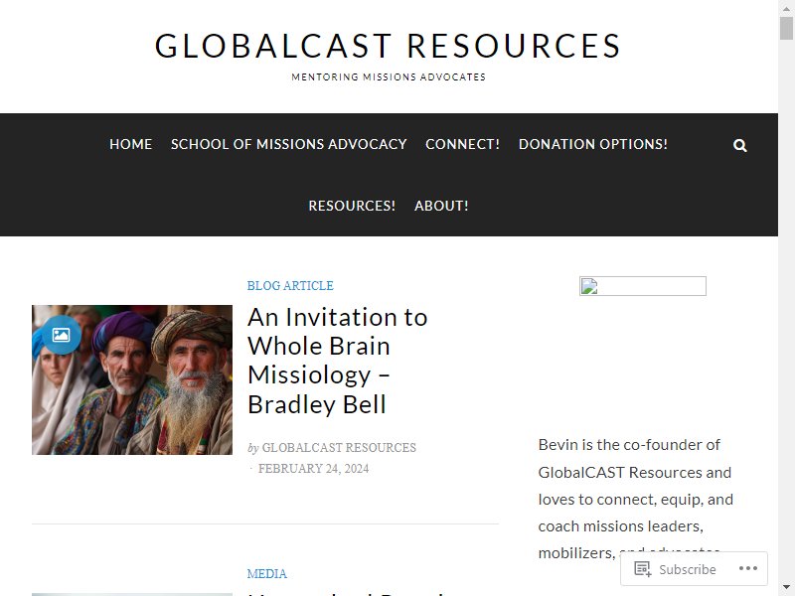Screen dimensions: 795x596
Task: Click the image post format icon
Action: [61, 335]
